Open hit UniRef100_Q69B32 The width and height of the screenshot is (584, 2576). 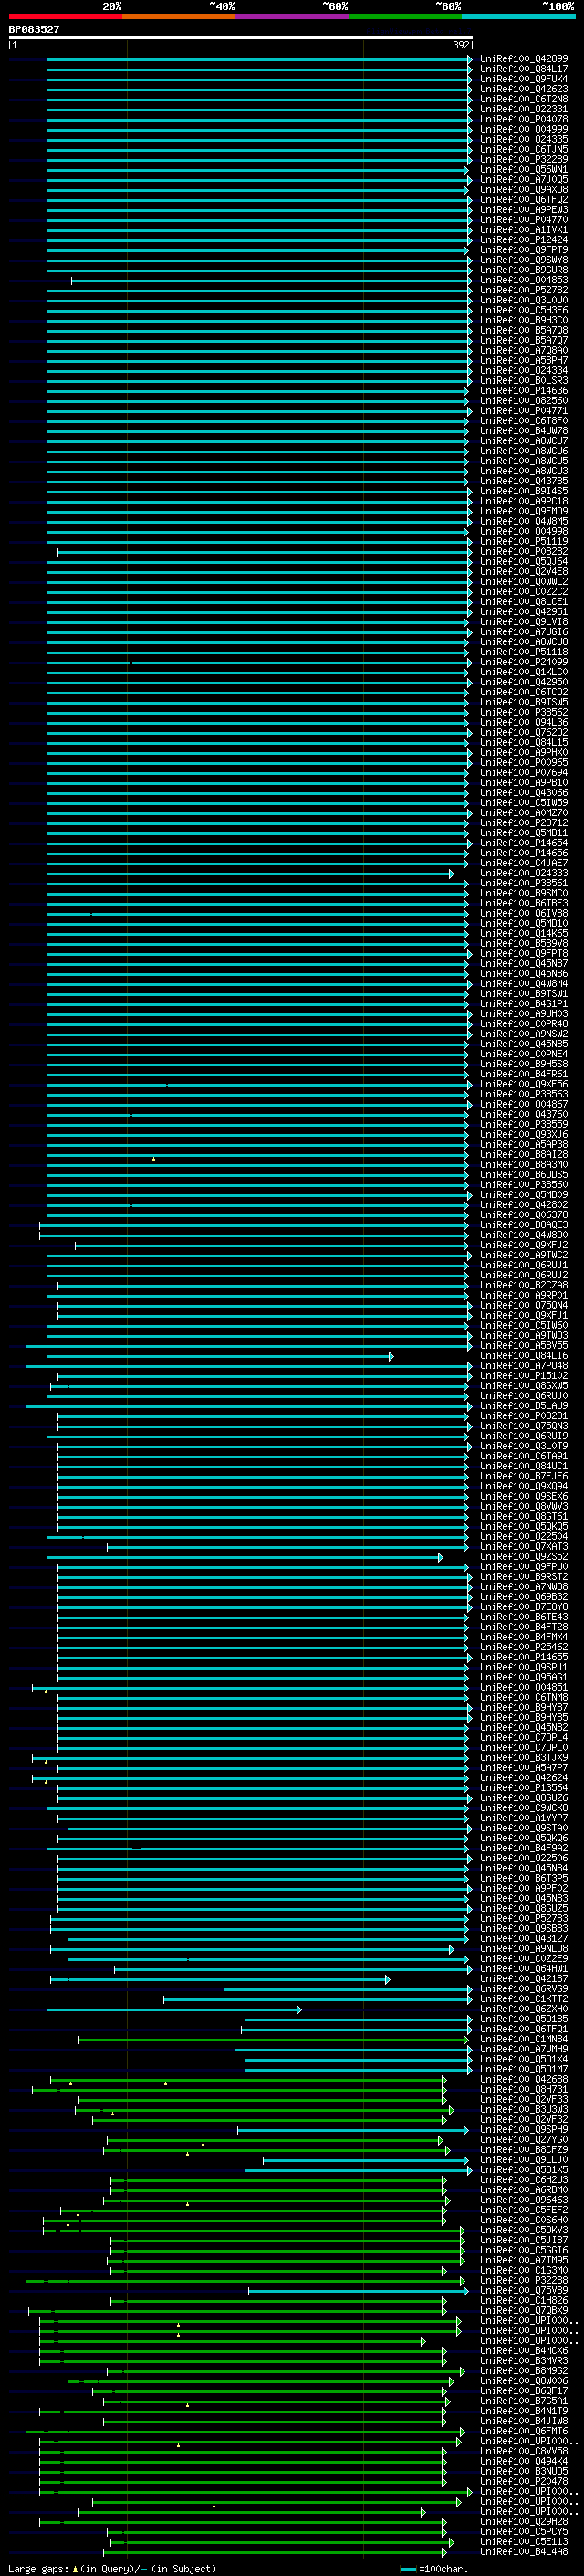coord(523,1597)
